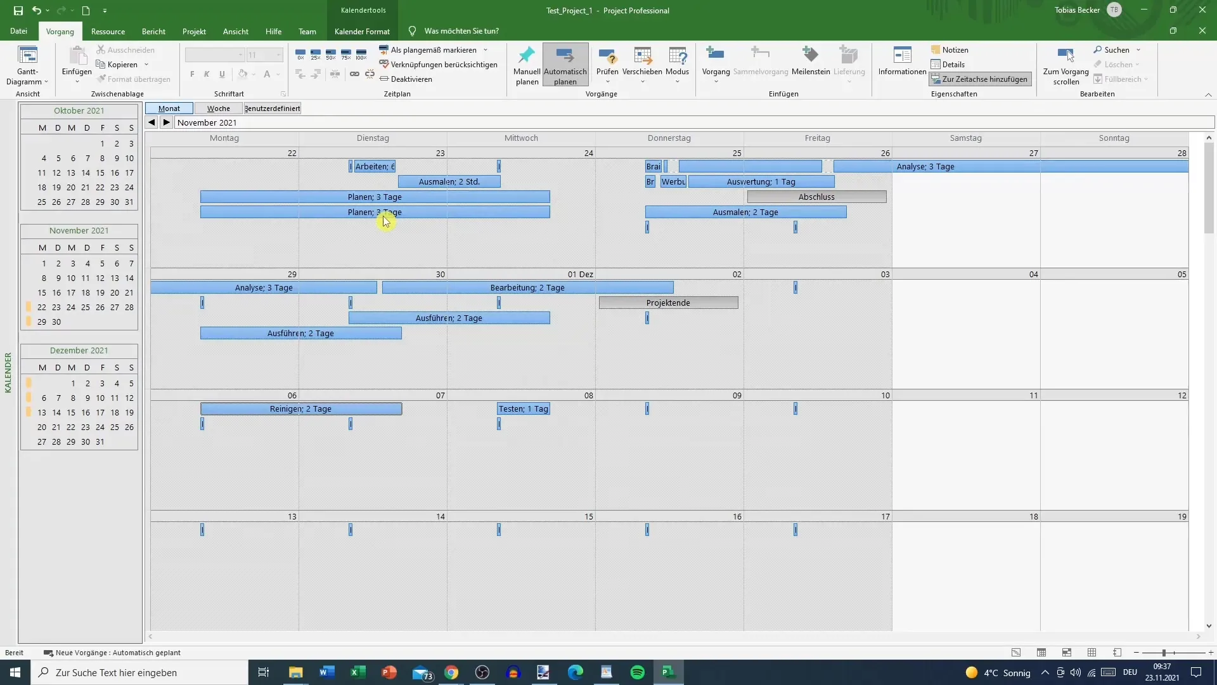1217x685 pixels.
Task: Click the zoom-in plus button in status bar
Action: (x=1211, y=653)
